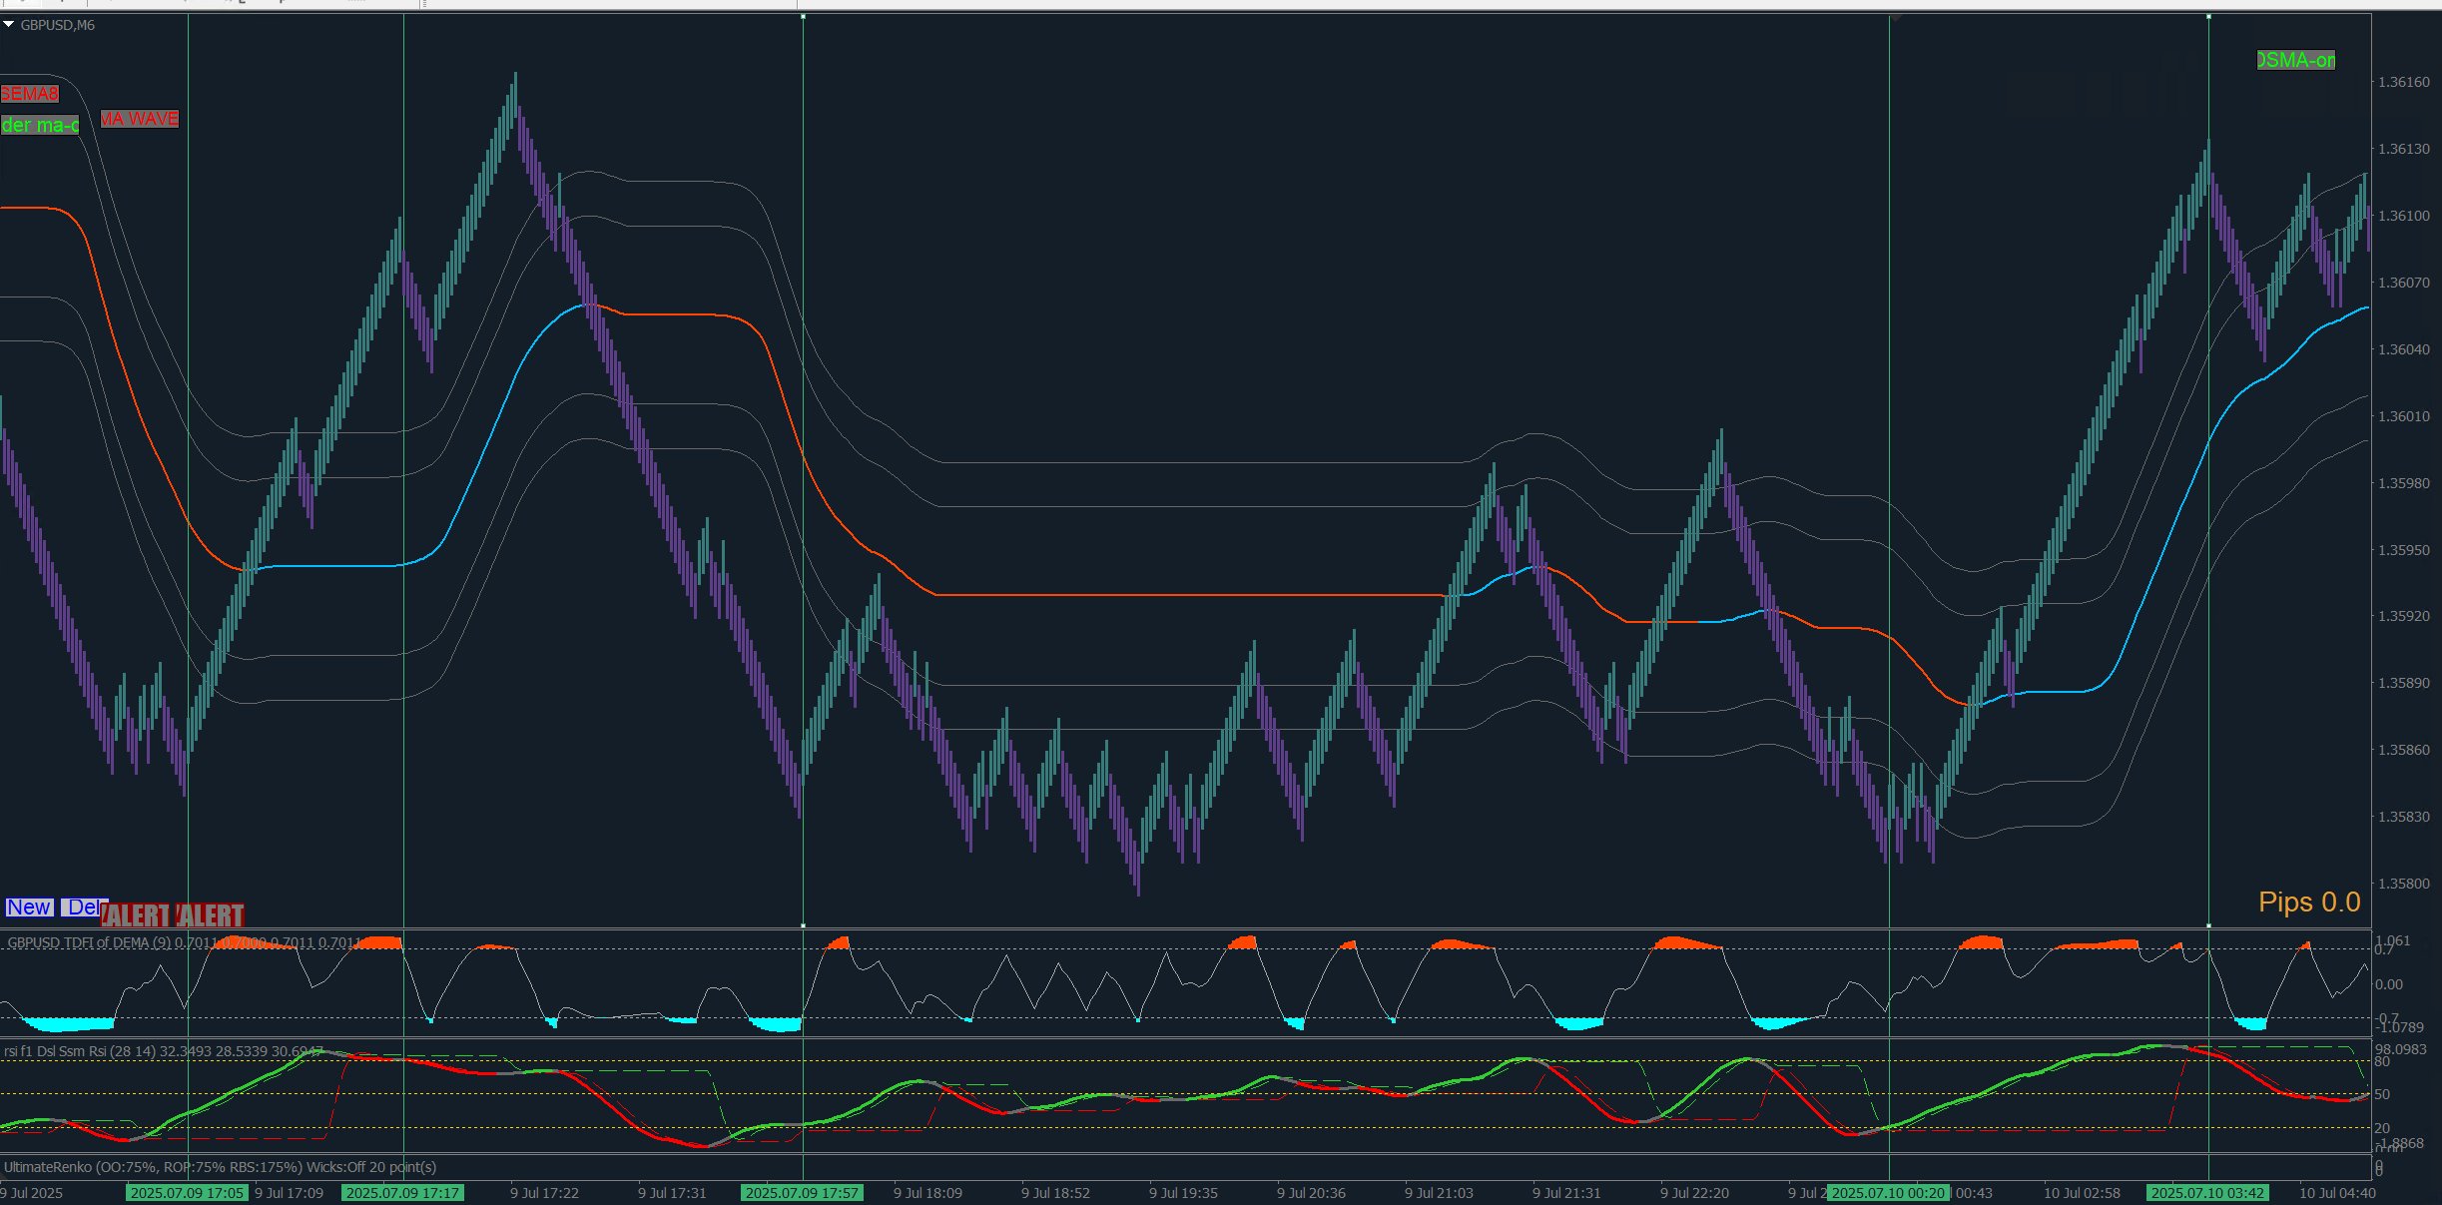The image size is (2442, 1205).
Task: Toggle the red SEMA8 indicator button
Action: [x=30, y=94]
